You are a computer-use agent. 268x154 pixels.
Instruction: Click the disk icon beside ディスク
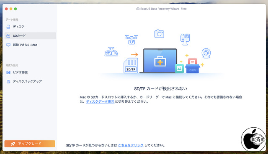pos(8,27)
